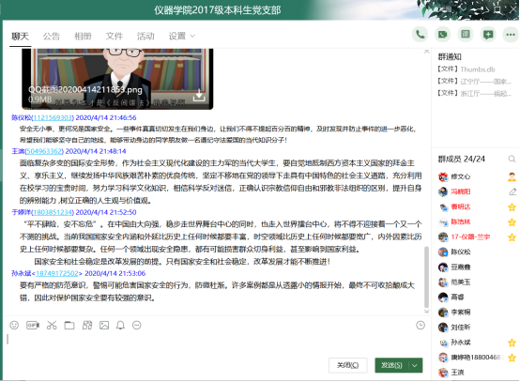Open the GIF sticker panel

tap(33, 326)
